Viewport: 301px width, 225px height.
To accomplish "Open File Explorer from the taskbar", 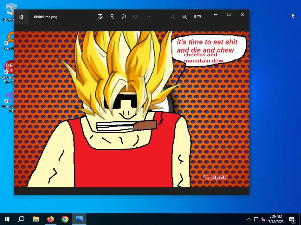I will [x=36, y=219].
